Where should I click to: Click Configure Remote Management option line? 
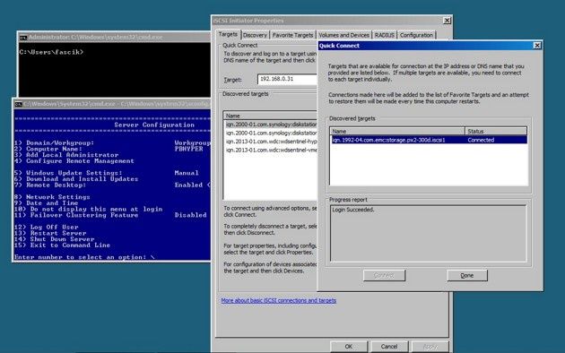[x=74, y=161]
